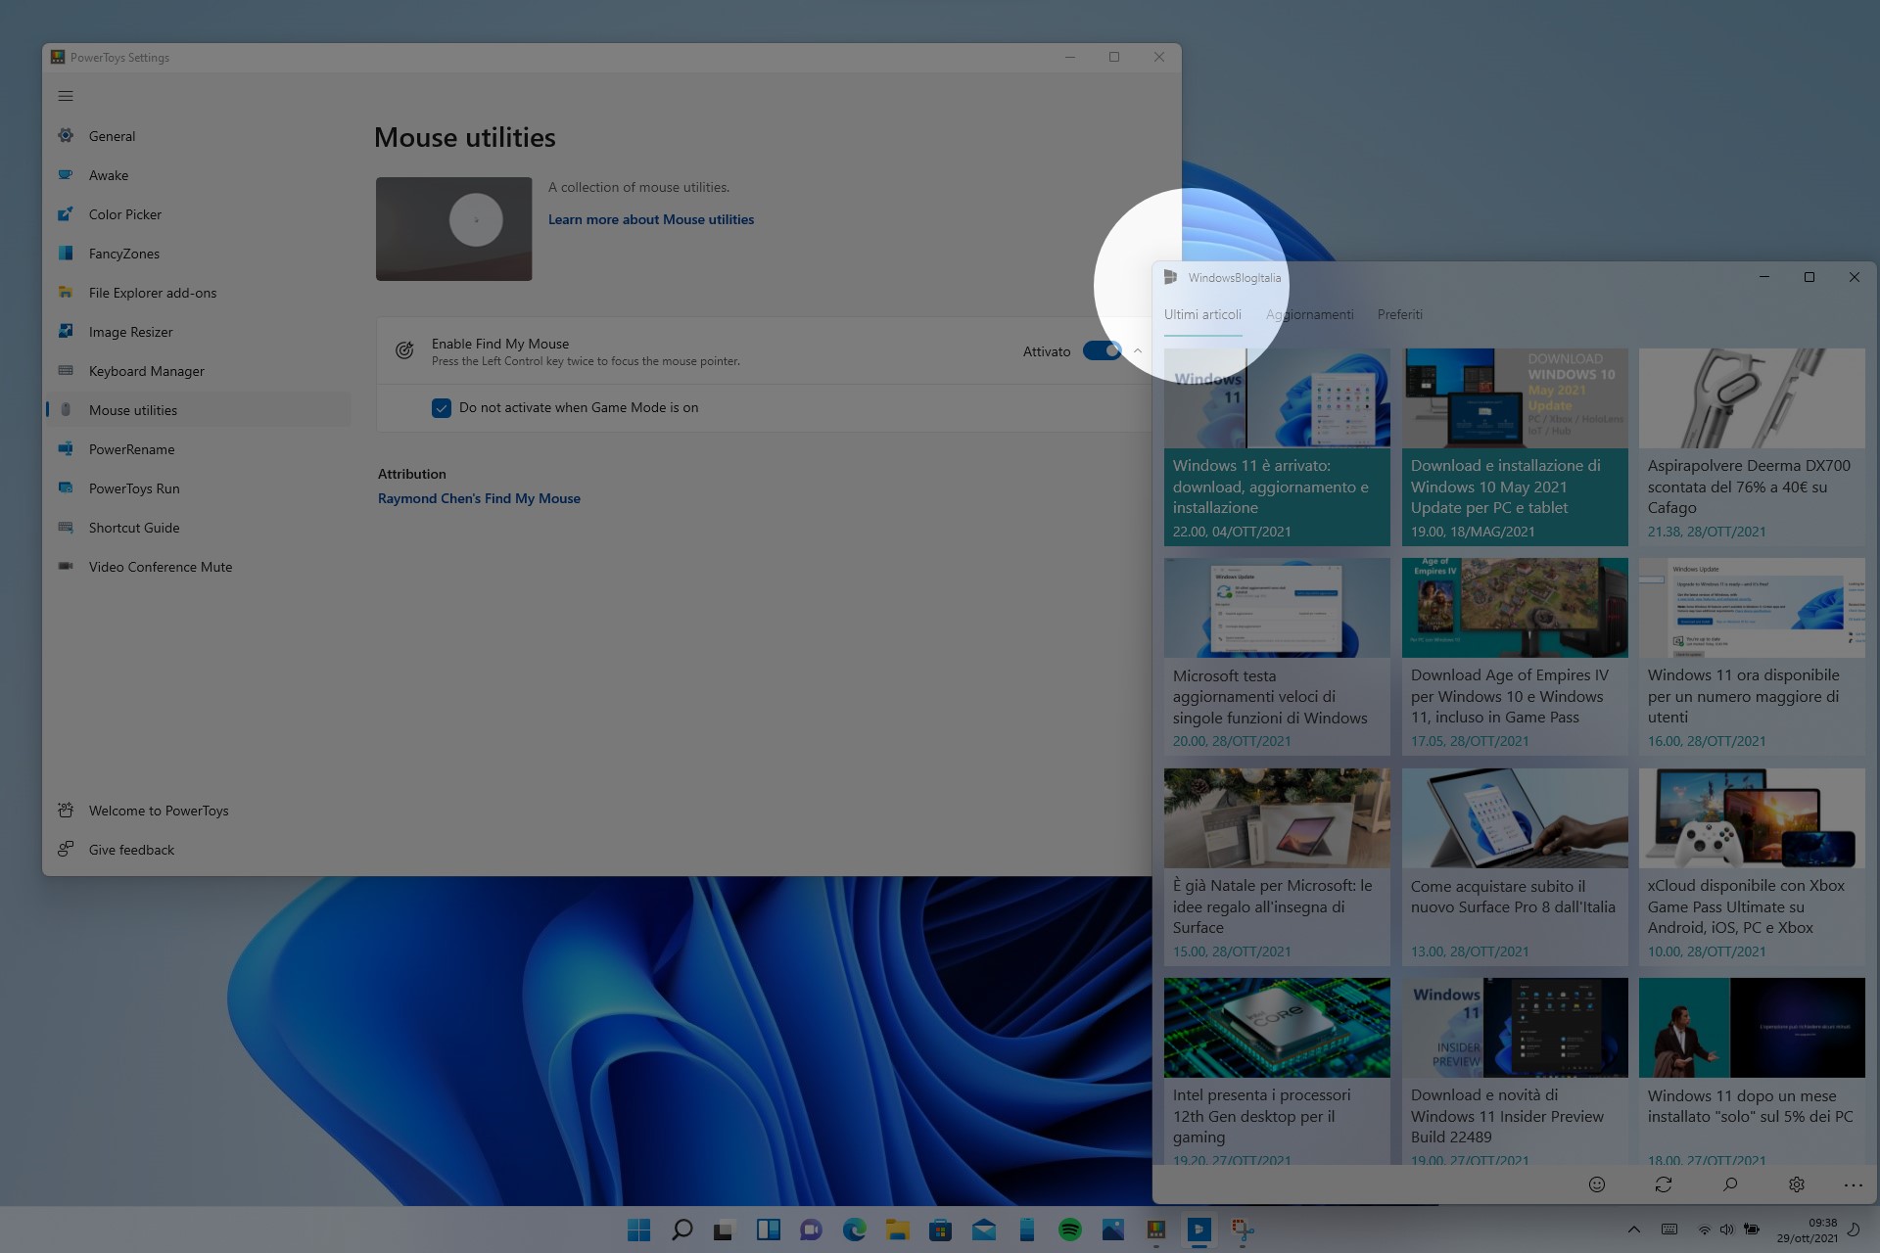Image resolution: width=1880 pixels, height=1253 pixels.
Task: Click the Find My Mouse target icon
Action: [404, 350]
